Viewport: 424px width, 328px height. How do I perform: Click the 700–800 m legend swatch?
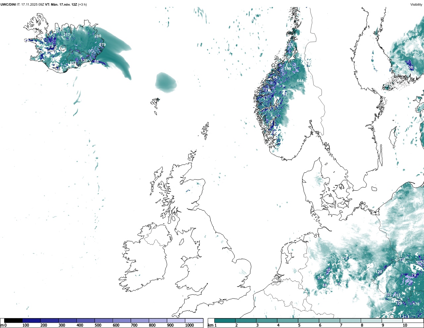(140, 321)
